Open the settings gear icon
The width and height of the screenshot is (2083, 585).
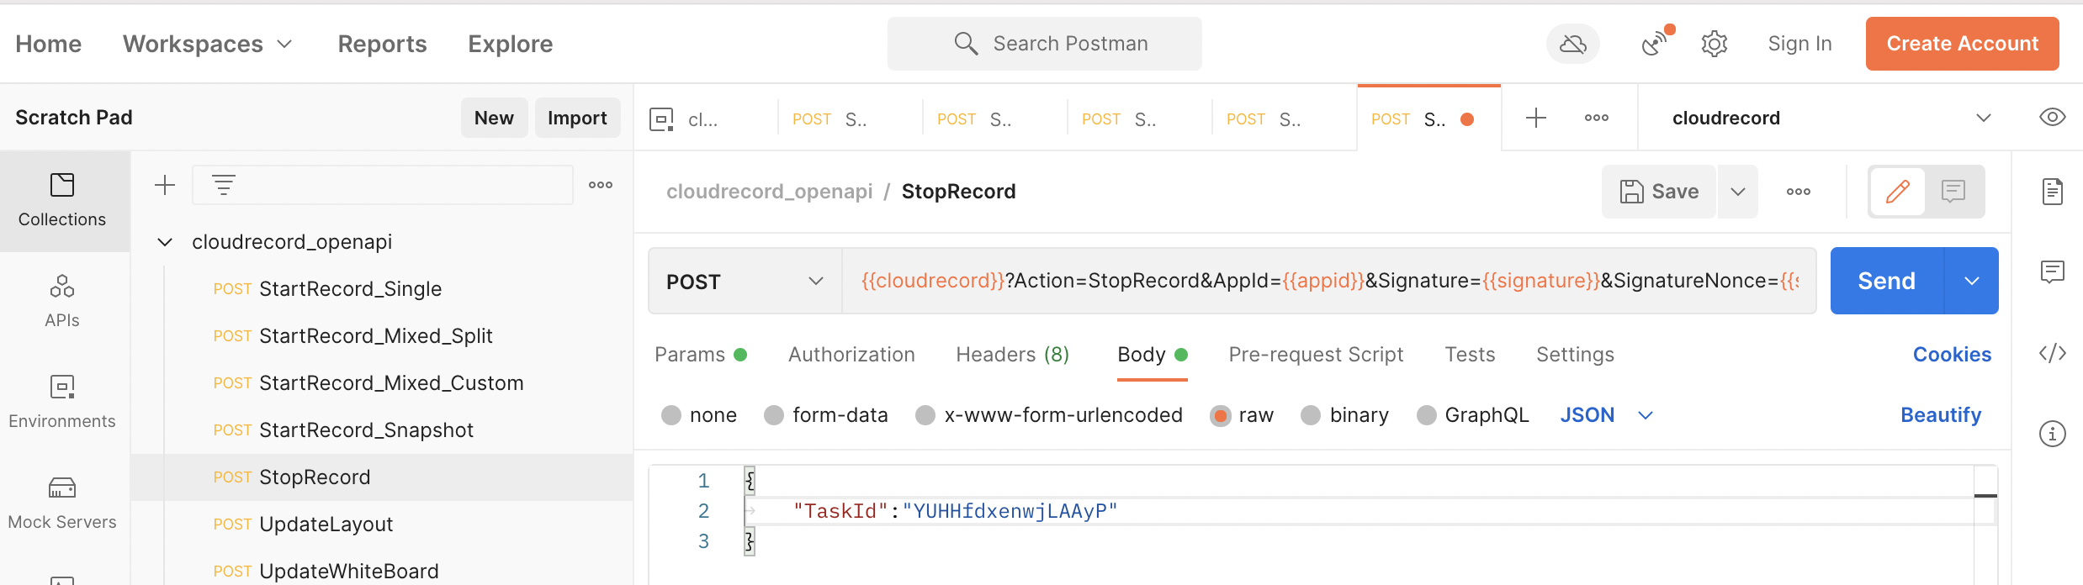[1714, 44]
